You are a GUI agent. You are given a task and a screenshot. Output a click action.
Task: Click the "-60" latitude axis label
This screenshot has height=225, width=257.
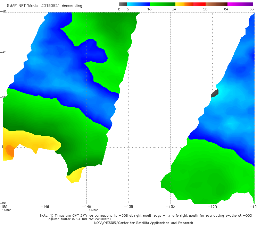click(3, 203)
